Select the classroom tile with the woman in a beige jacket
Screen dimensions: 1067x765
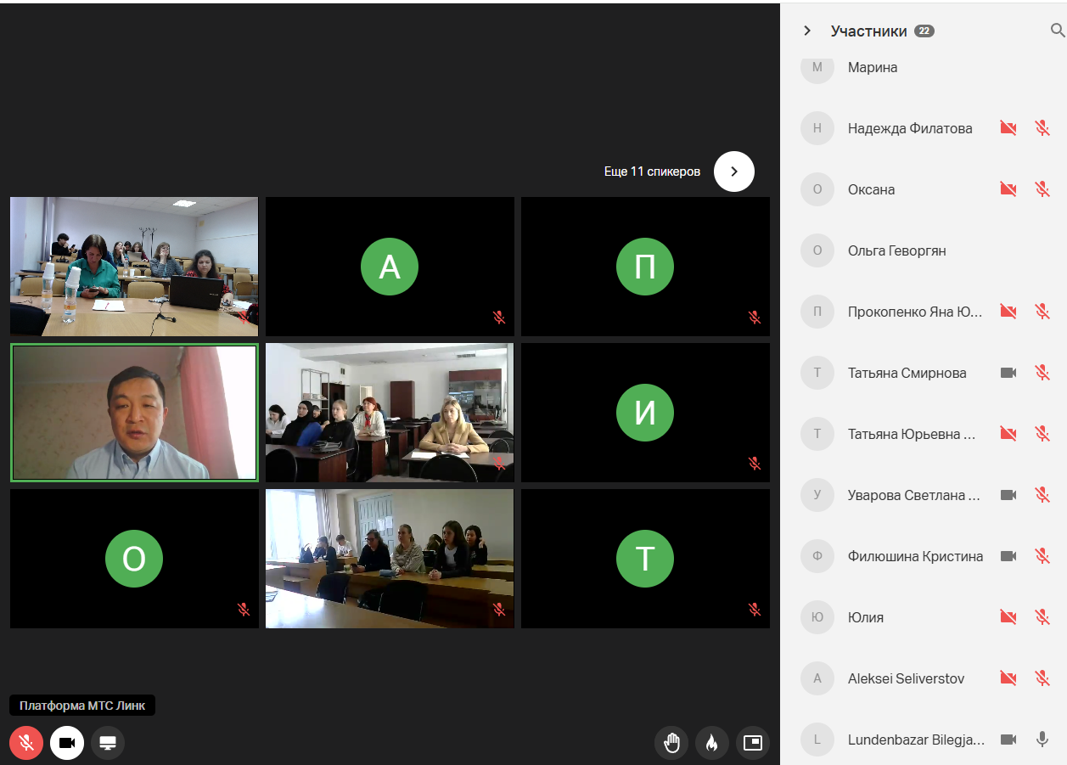(x=390, y=413)
